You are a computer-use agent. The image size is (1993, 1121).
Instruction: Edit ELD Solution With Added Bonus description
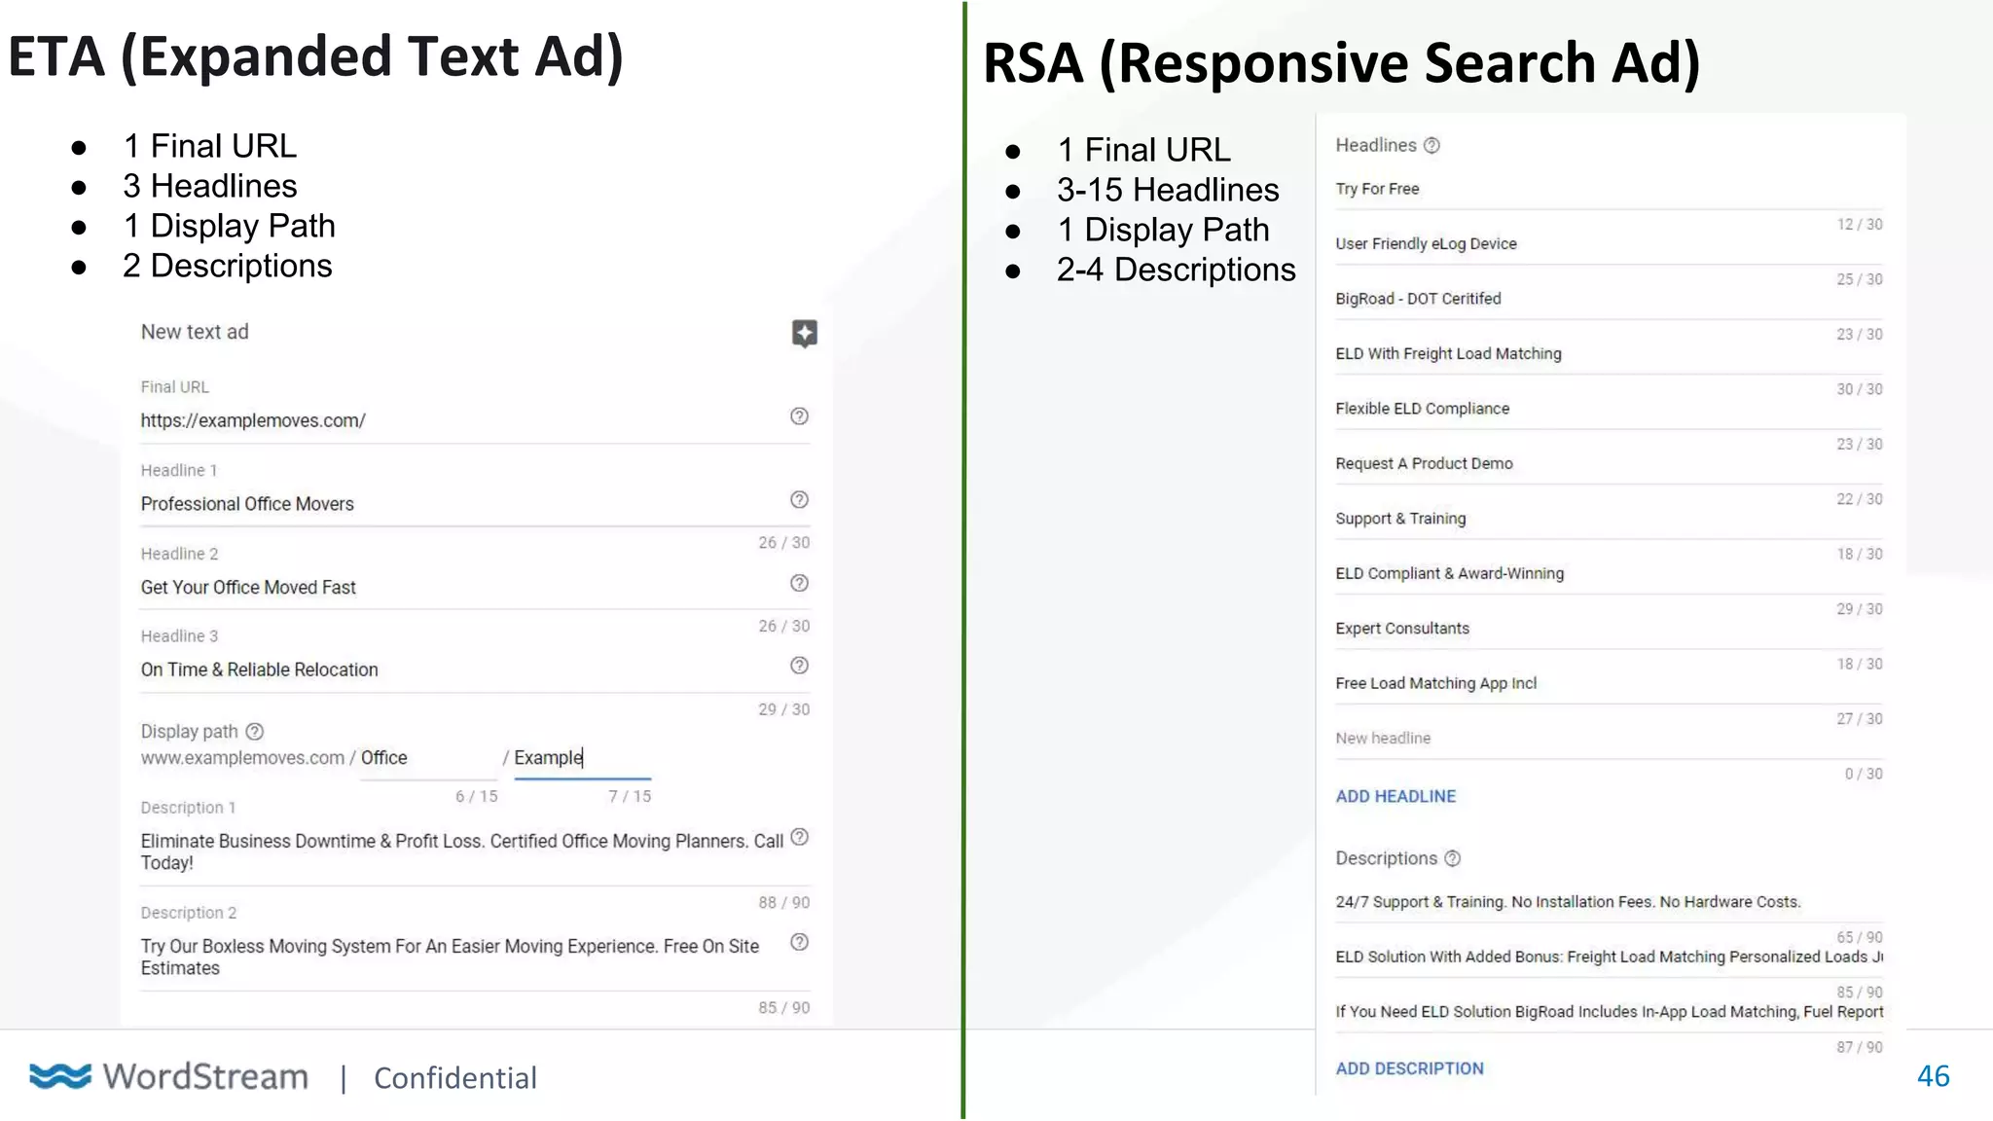[x=1609, y=957]
